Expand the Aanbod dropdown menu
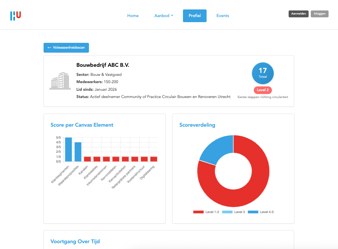338x249 pixels. (x=164, y=16)
